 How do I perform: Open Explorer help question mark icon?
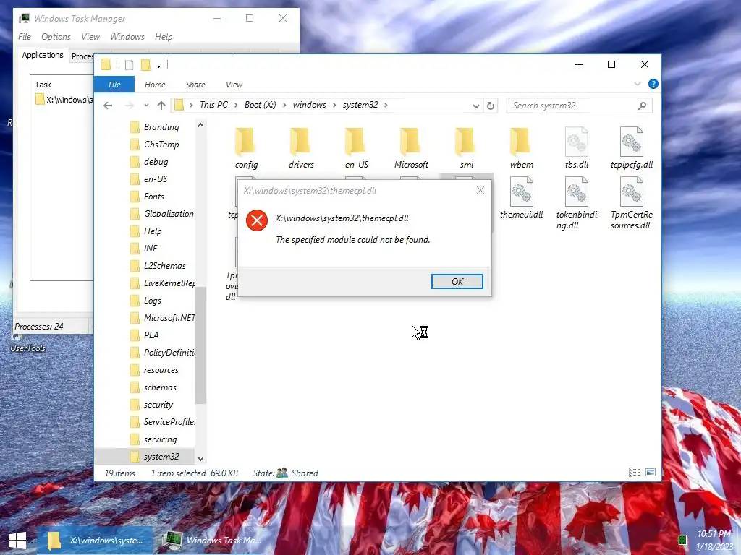pyautogui.click(x=653, y=84)
